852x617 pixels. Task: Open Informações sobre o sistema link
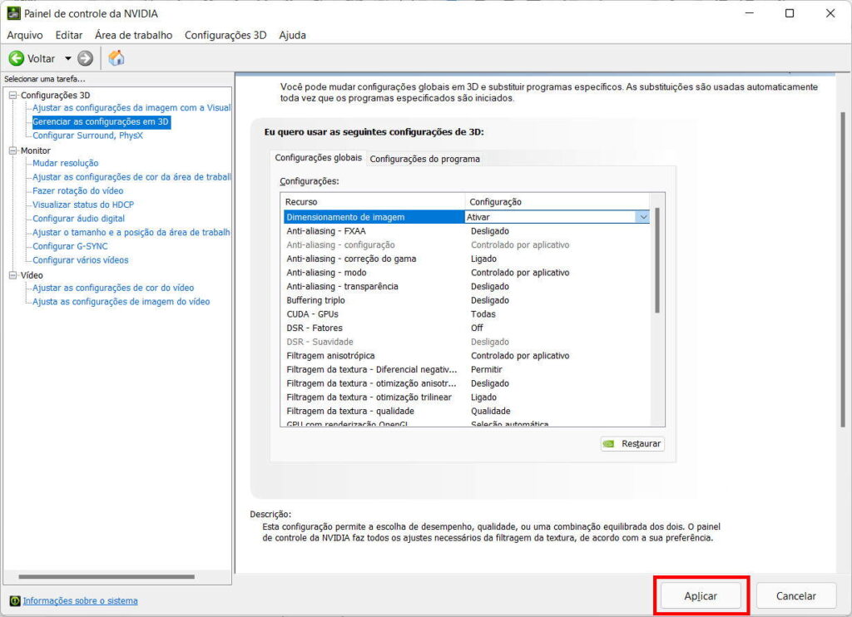[80, 600]
